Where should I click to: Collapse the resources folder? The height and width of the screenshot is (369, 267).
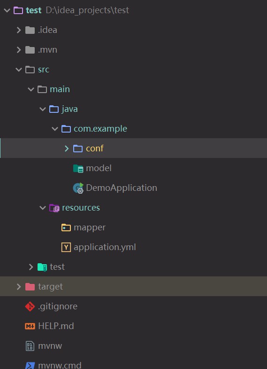(x=43, y=208)
